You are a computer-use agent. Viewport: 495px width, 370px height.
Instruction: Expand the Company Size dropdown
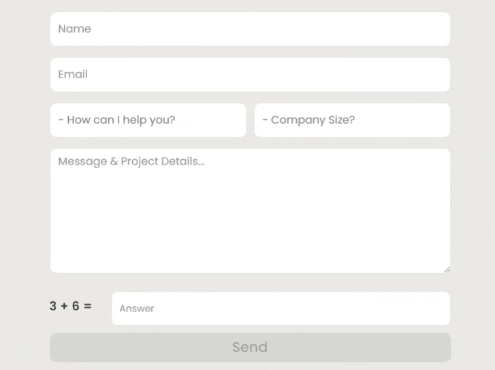click(352, 120)
